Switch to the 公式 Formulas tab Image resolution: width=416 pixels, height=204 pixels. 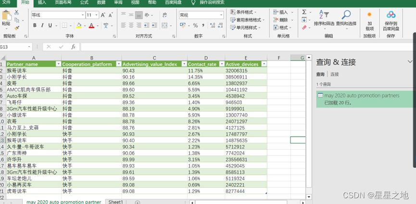pyautogui.click(x=84, y=2)
